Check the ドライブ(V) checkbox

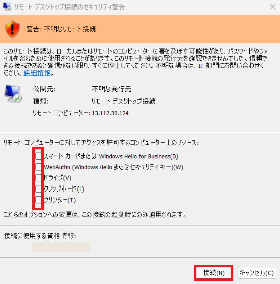click(x=38, y=178)
